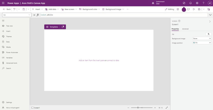Image resolution: width=213 pixels, height=110 pixels.
Task: Open Advanced tools in the sidebar
Action: [x=10, y=63]
